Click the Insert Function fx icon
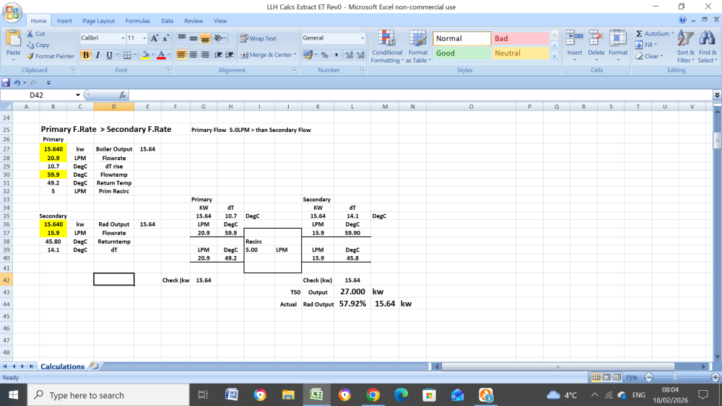This screenshot has width=722, height=406. [x=123, y=95]
